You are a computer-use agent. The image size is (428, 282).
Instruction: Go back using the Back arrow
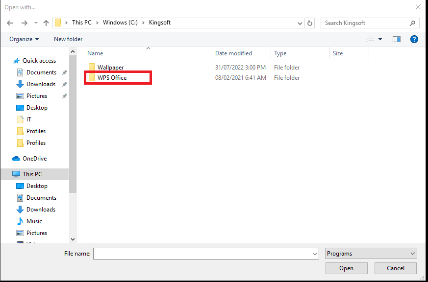pos(10,23)
